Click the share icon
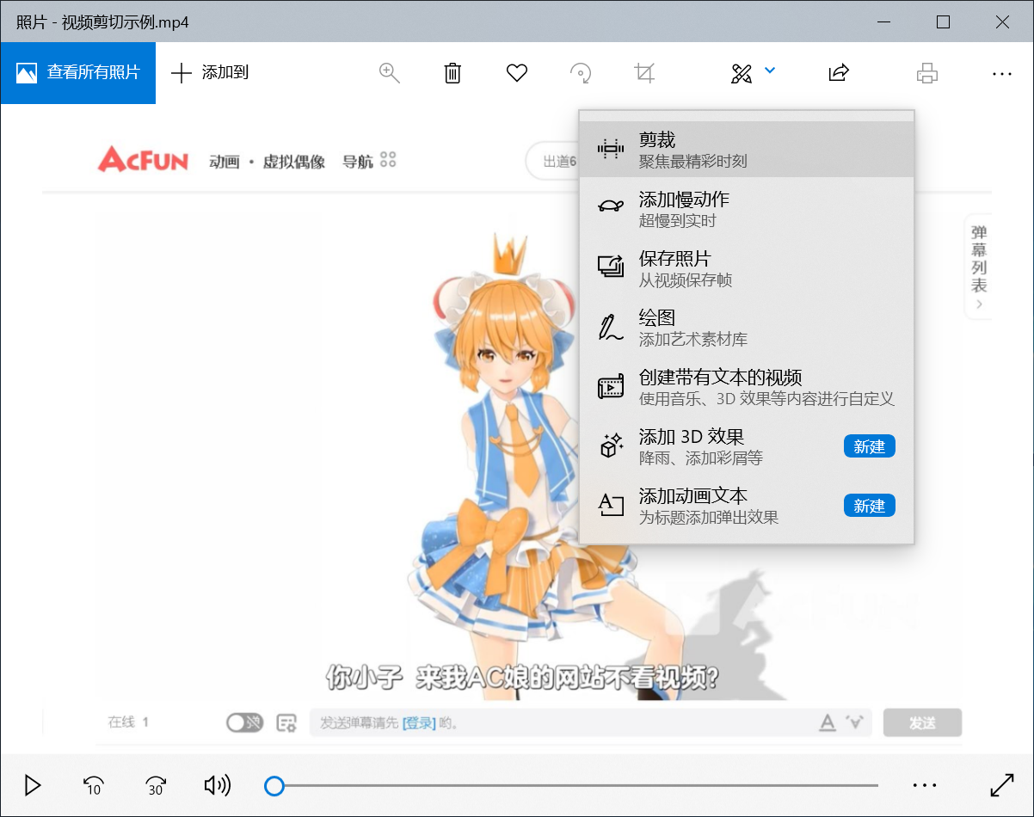This screenshot has width=1034, height=817. 839,73
